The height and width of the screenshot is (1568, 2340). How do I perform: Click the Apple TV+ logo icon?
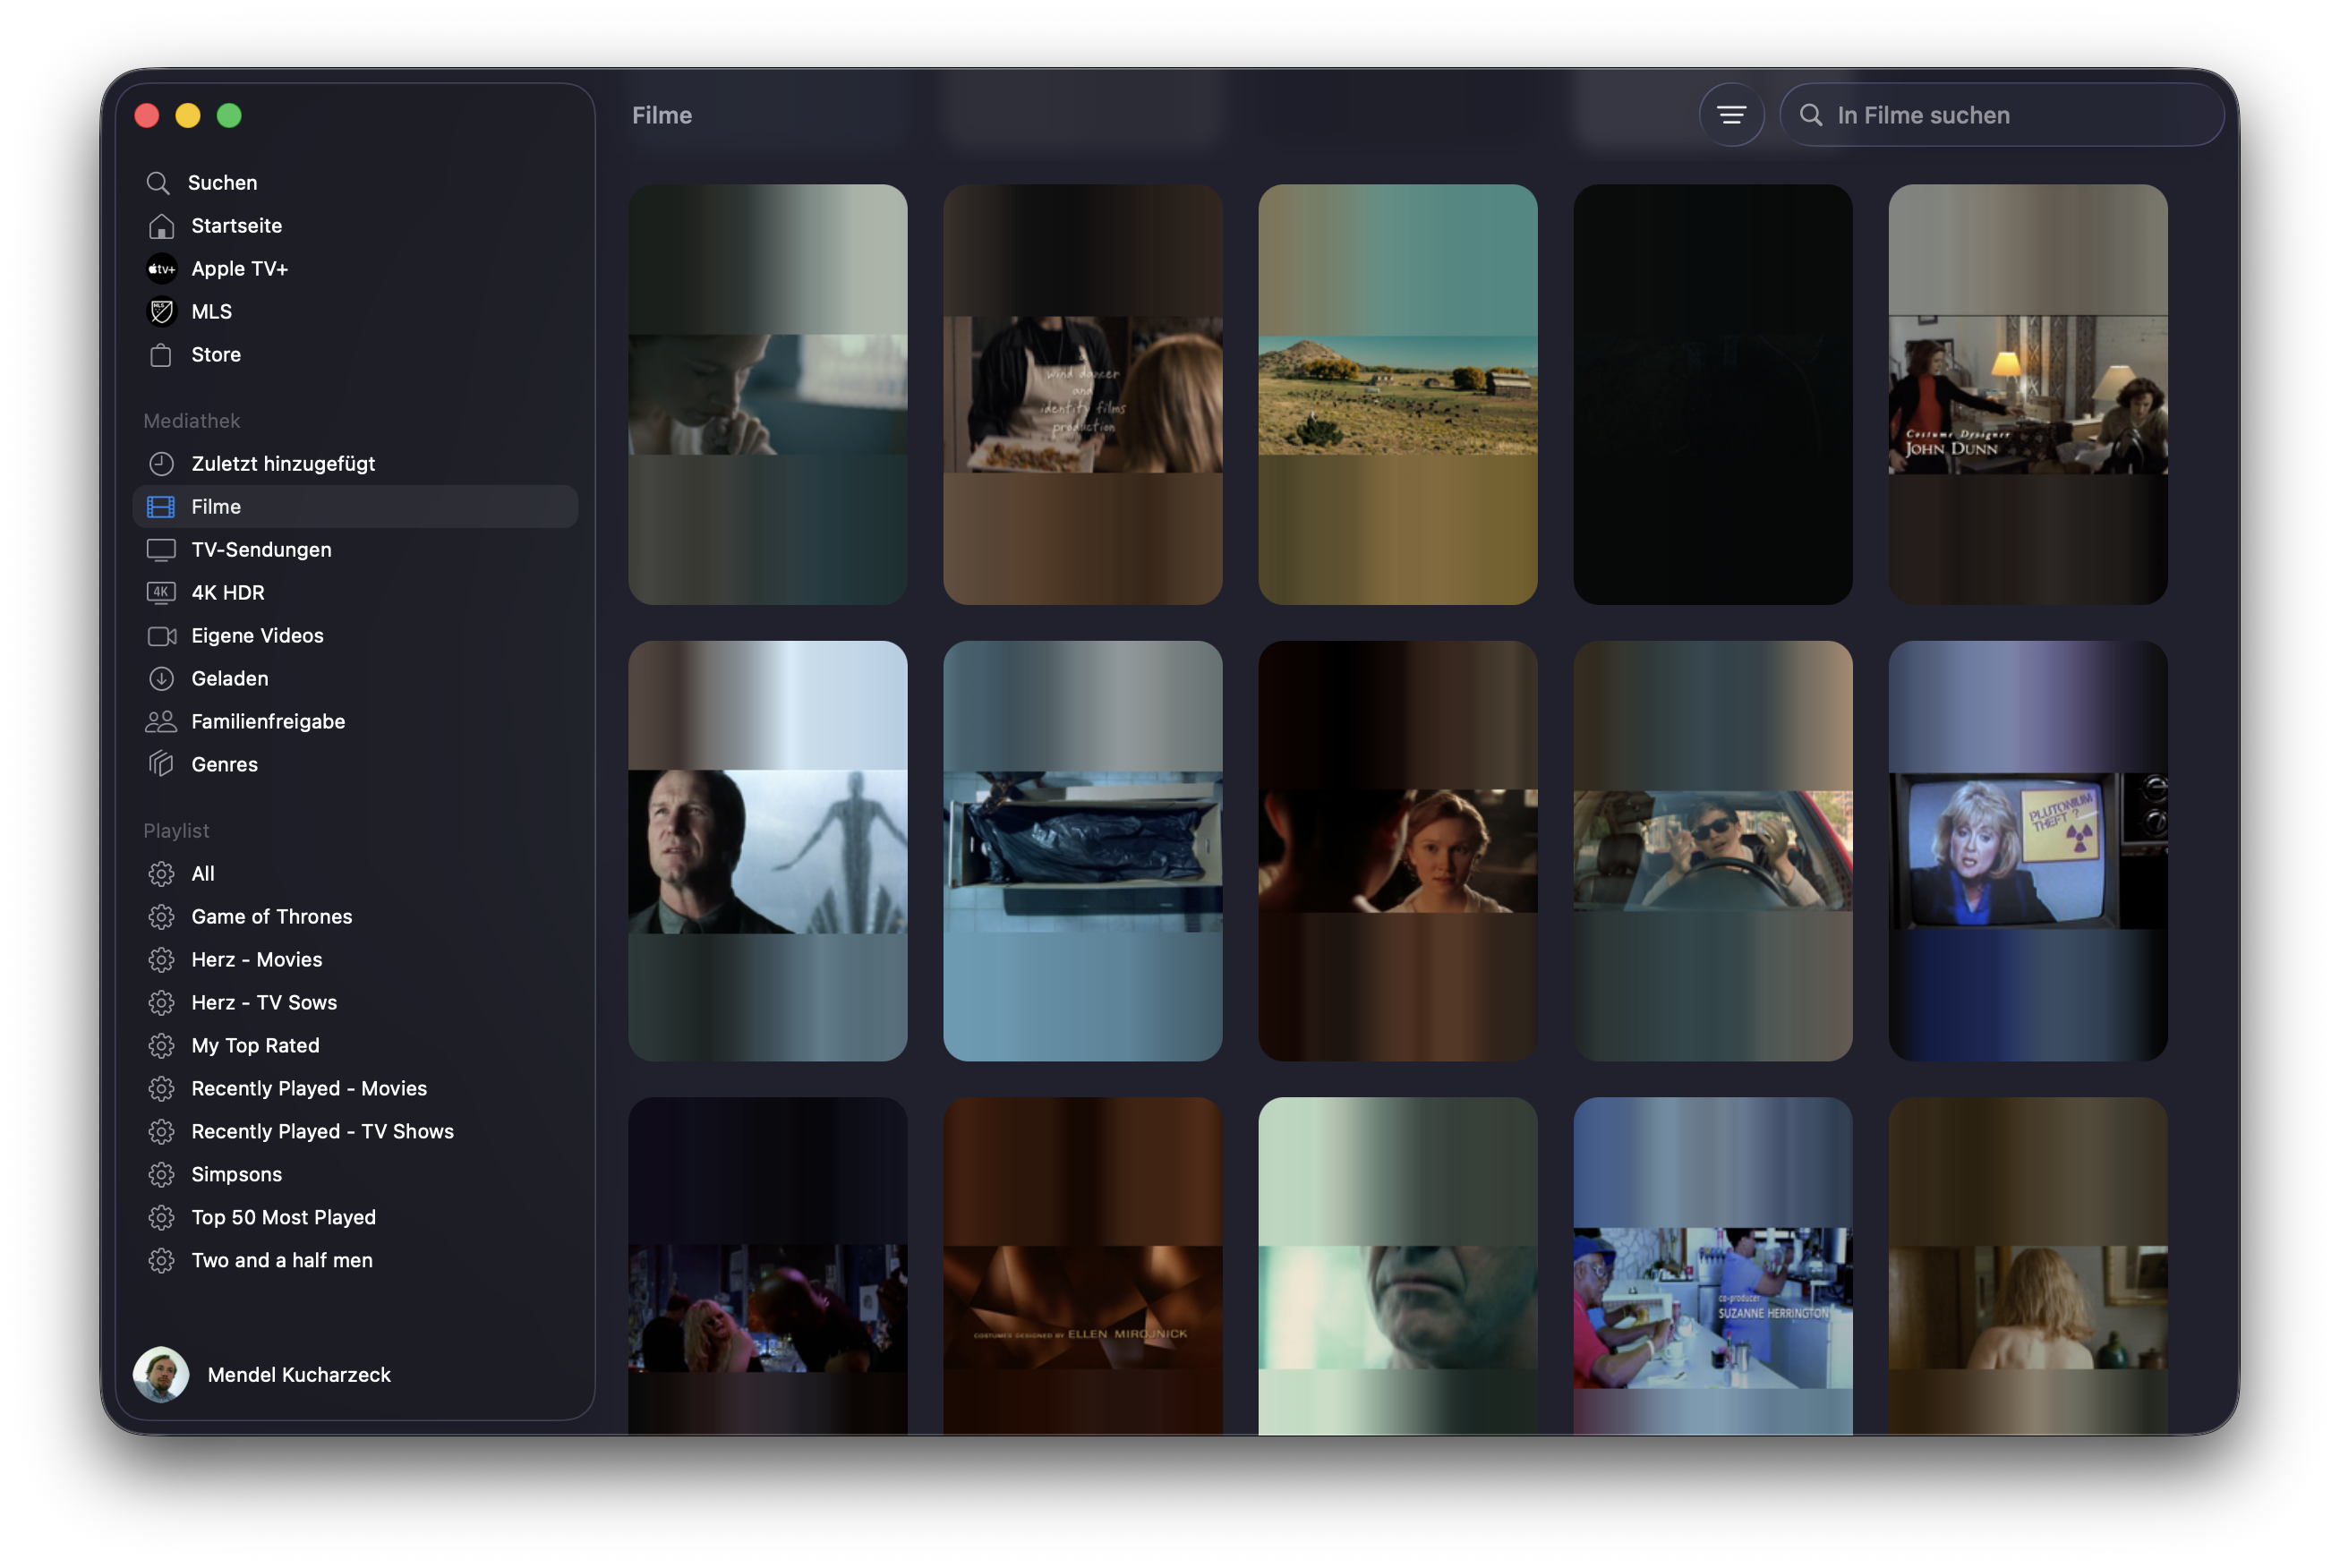(x=161, y=269)
